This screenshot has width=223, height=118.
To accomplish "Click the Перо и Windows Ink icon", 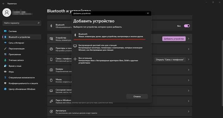I will point(51,101).
